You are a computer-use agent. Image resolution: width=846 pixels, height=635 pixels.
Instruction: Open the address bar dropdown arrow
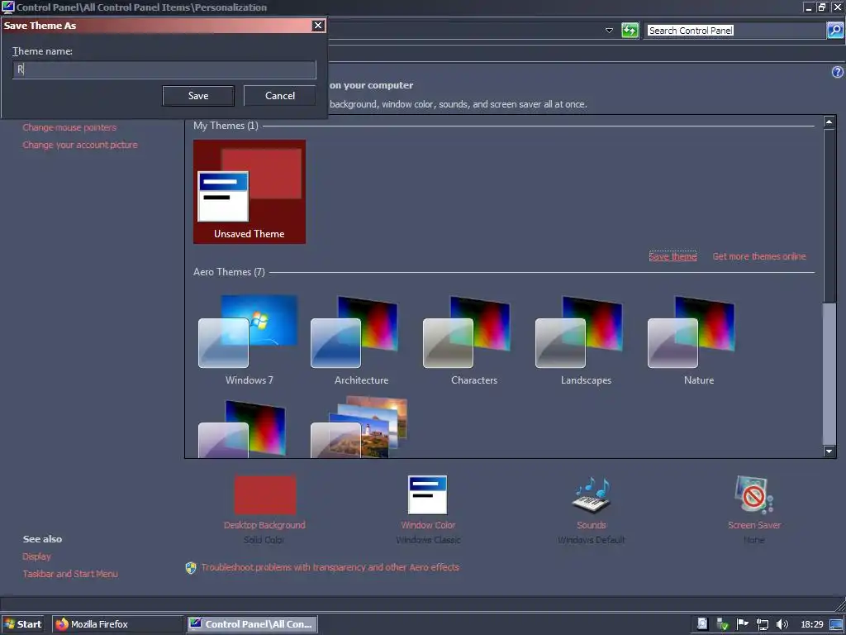(609, 31)
